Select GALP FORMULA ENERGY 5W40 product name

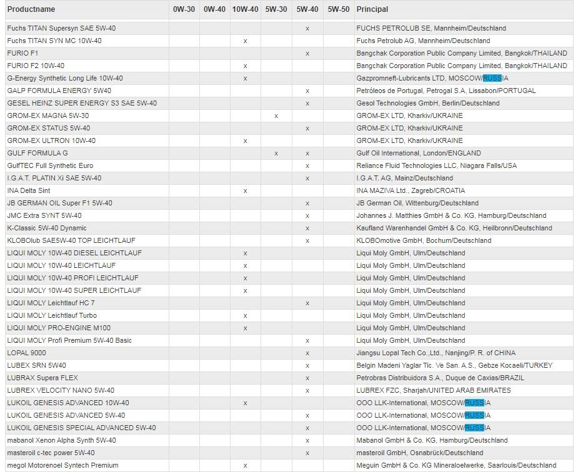59,91
